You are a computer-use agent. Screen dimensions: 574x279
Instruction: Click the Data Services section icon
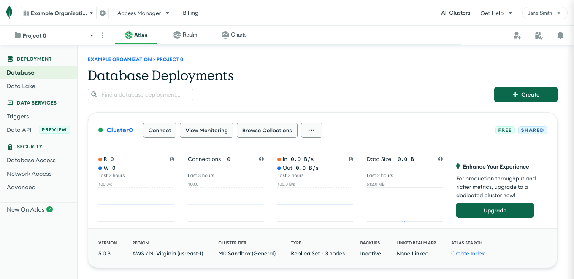tap(10, 103)
